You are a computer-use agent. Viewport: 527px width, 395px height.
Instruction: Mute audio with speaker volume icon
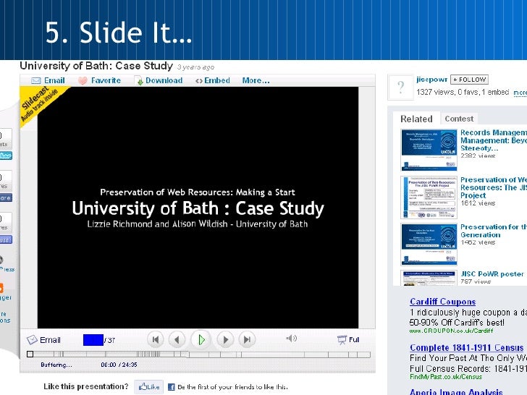292,339
